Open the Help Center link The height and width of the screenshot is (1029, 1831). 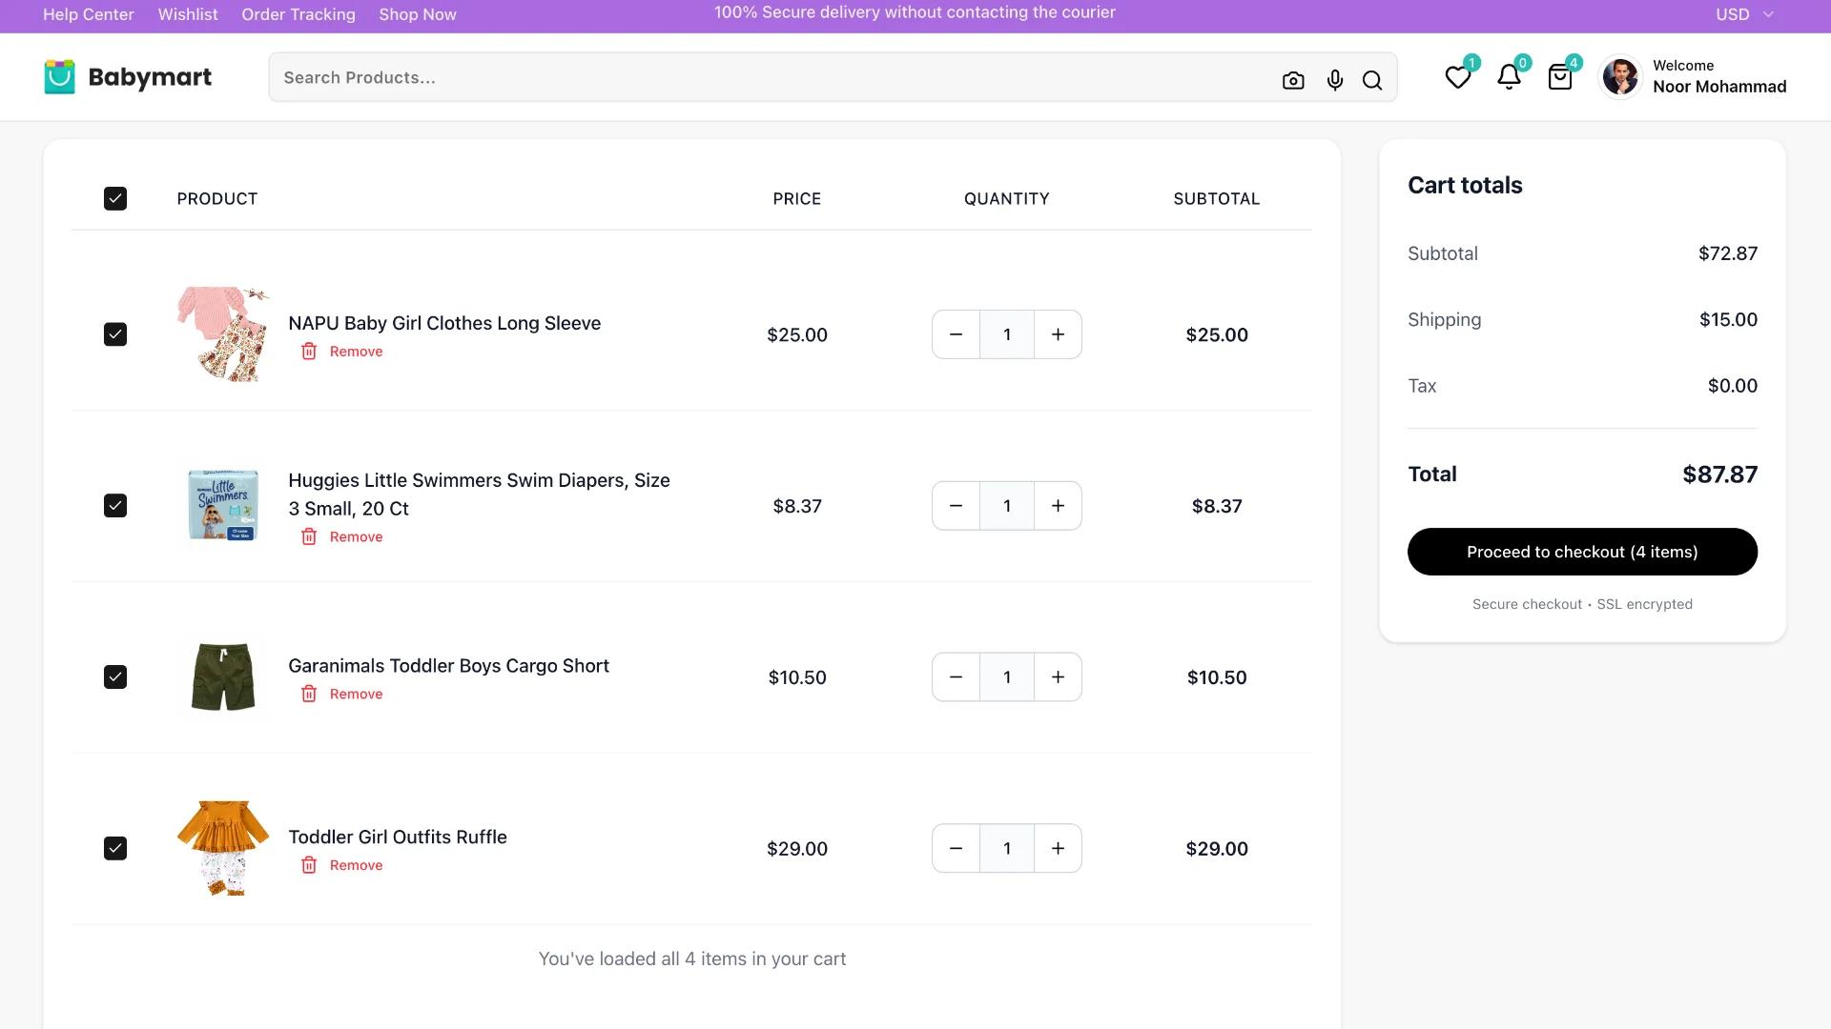[x=89, y=14]
